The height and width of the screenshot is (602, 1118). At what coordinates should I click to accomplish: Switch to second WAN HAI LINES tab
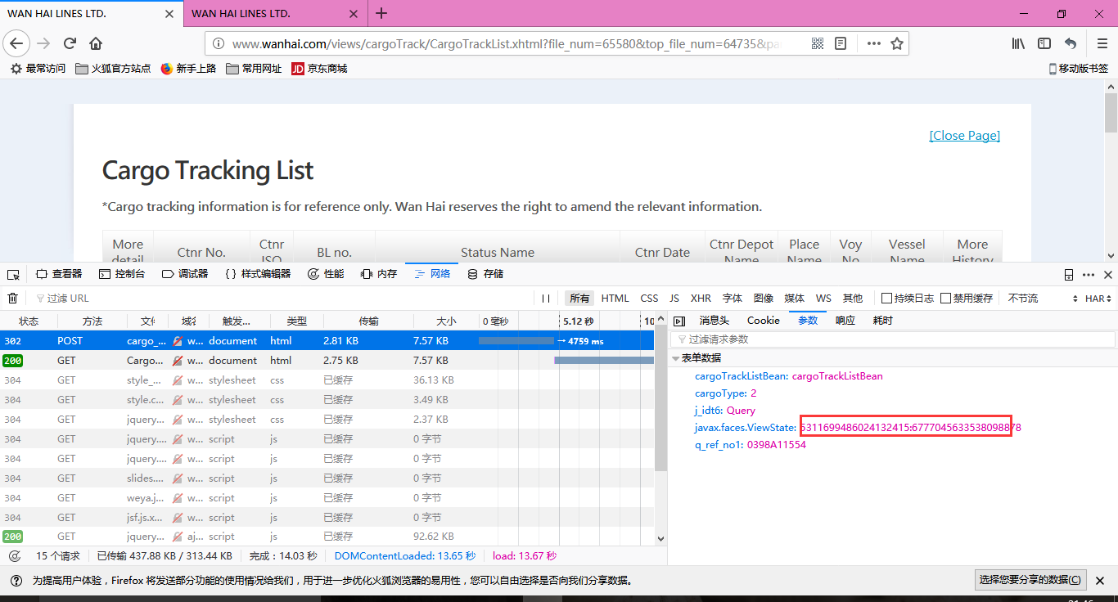click(277, 13)
